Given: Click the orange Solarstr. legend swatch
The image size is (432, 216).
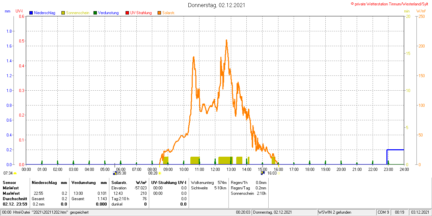Looking at the screenshot, I should pyautogui.click(x=159, y=13).
